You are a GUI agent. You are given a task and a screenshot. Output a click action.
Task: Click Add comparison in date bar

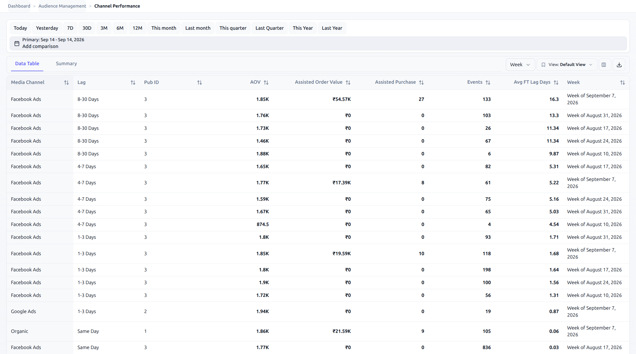point(40,46)
